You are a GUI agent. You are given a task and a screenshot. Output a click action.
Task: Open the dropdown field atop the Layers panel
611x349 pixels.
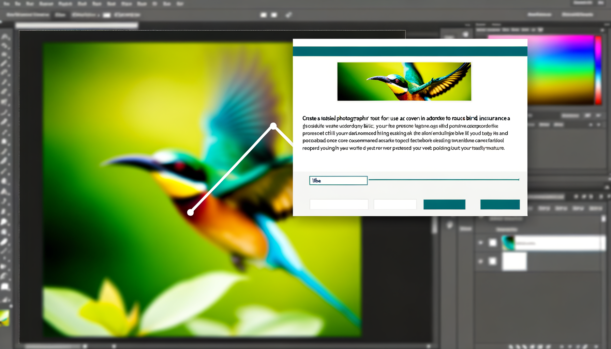pos(546,197)
